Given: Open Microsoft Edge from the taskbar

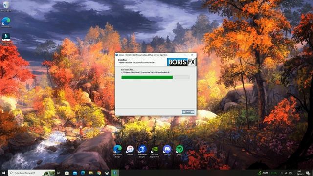Looking at the screenshot, I should pyautogui.click(x=83, y=173).
